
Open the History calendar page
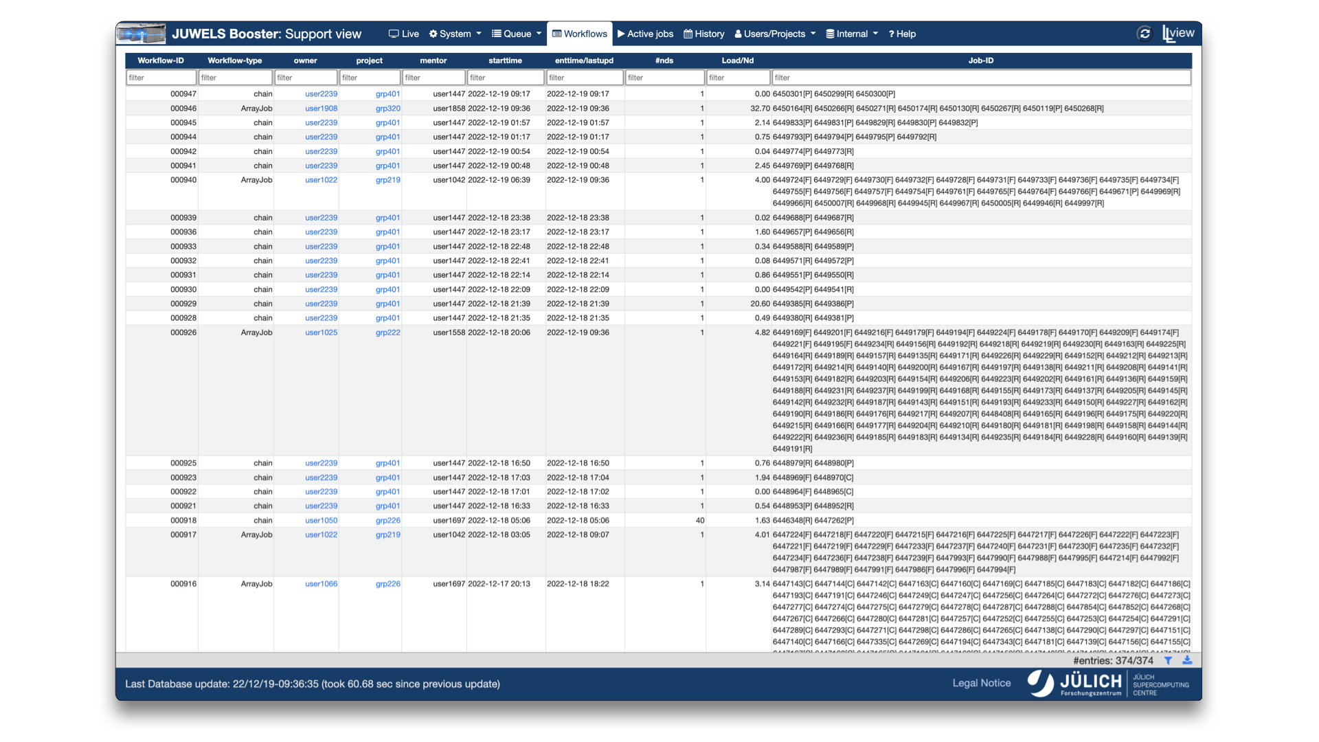pyautogui.click(x=704, y=34)
